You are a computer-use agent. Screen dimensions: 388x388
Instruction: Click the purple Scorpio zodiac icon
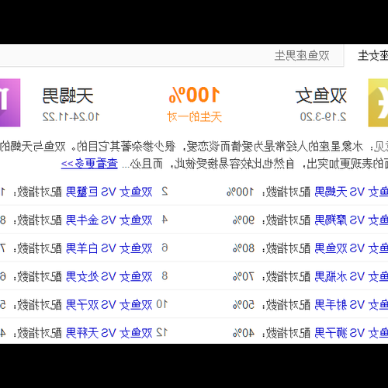(x=10, y=102)
